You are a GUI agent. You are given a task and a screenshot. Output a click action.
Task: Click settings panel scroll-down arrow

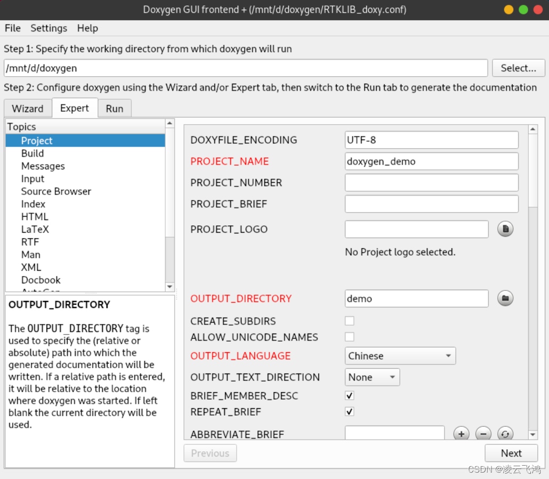(x=532, y=435)
